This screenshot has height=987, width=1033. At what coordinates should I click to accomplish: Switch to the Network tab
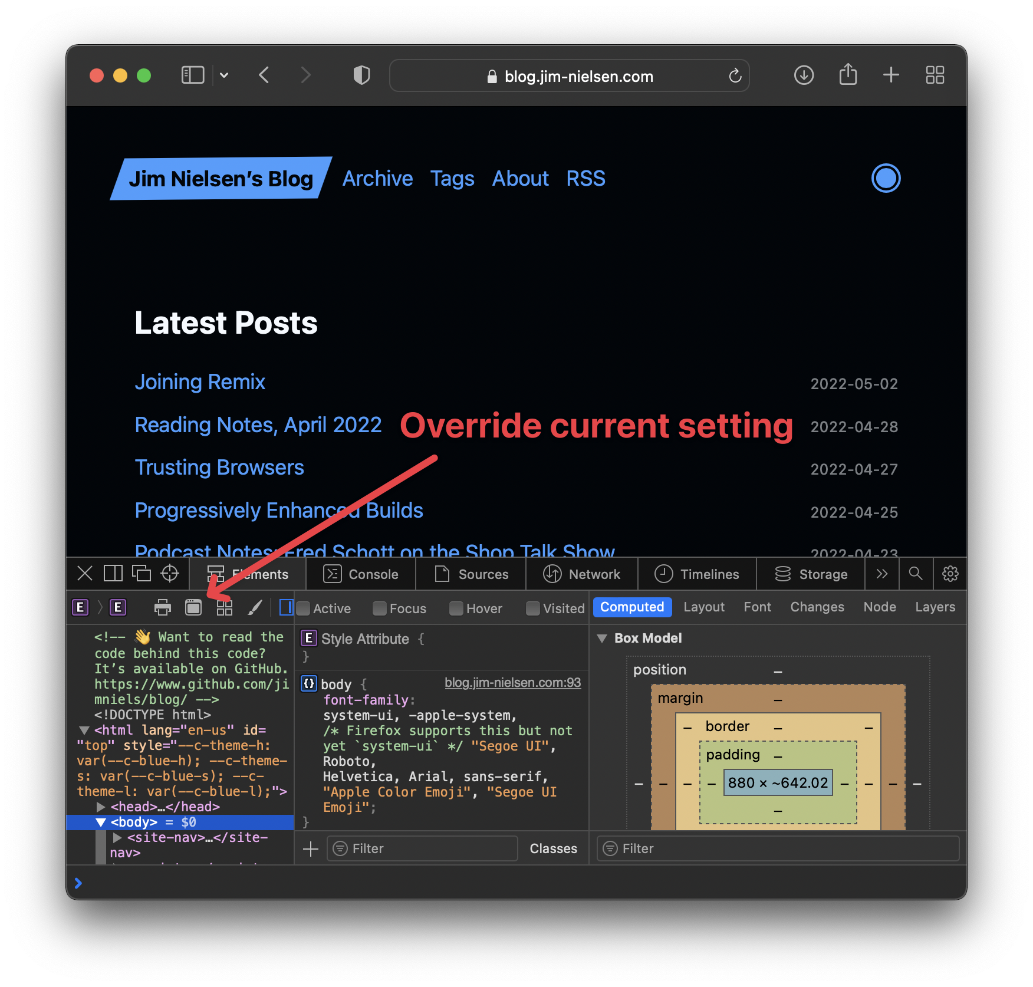click(x=582, y=574)
